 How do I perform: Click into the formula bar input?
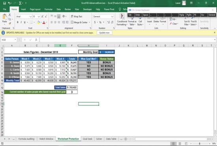coord(126,40)
